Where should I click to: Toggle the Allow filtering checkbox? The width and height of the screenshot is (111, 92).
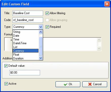[x=47, y=13]
